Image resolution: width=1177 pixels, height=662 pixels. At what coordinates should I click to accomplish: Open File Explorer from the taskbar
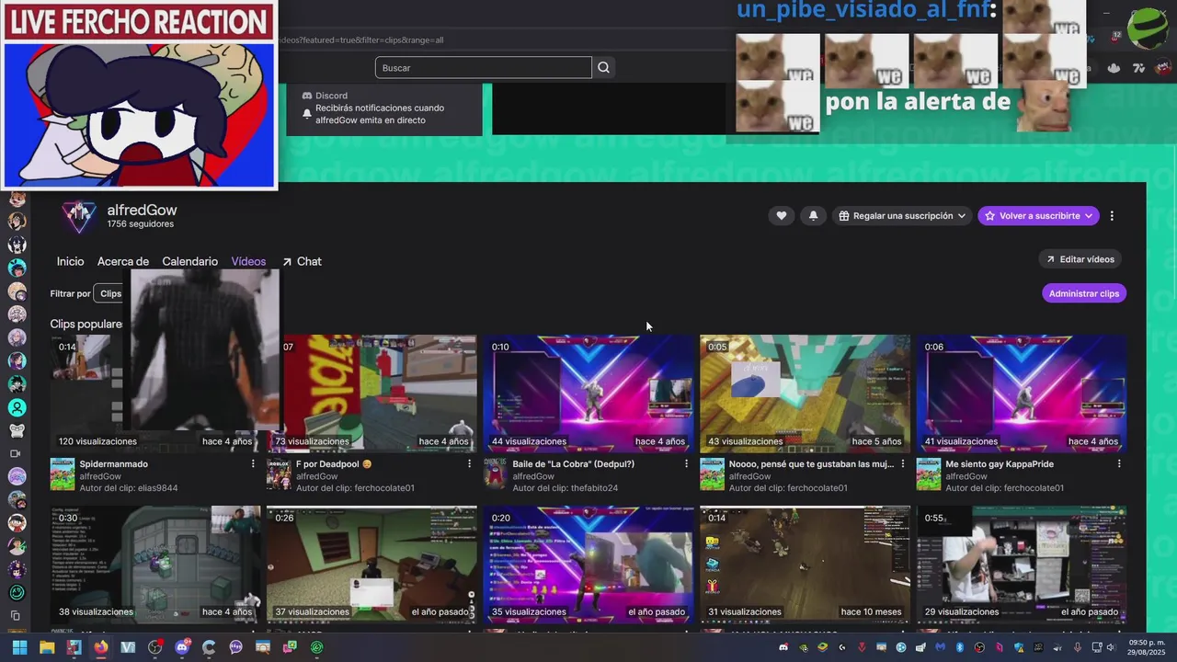(x=47, y=647)
